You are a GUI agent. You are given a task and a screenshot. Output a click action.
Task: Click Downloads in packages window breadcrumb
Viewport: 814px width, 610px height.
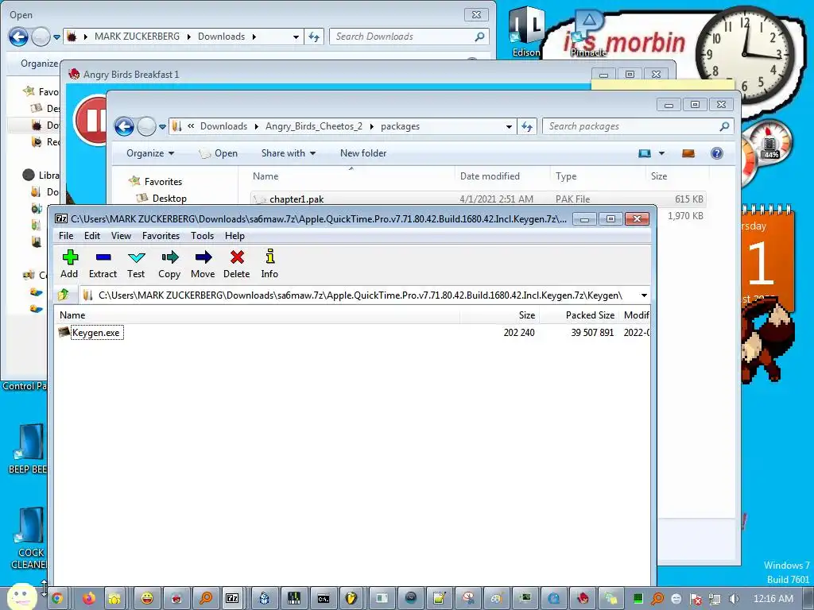click(223, 126)
